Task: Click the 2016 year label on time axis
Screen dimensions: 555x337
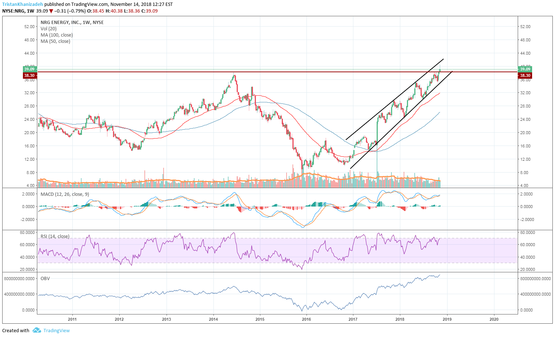Action: click(x=306, y=319)
